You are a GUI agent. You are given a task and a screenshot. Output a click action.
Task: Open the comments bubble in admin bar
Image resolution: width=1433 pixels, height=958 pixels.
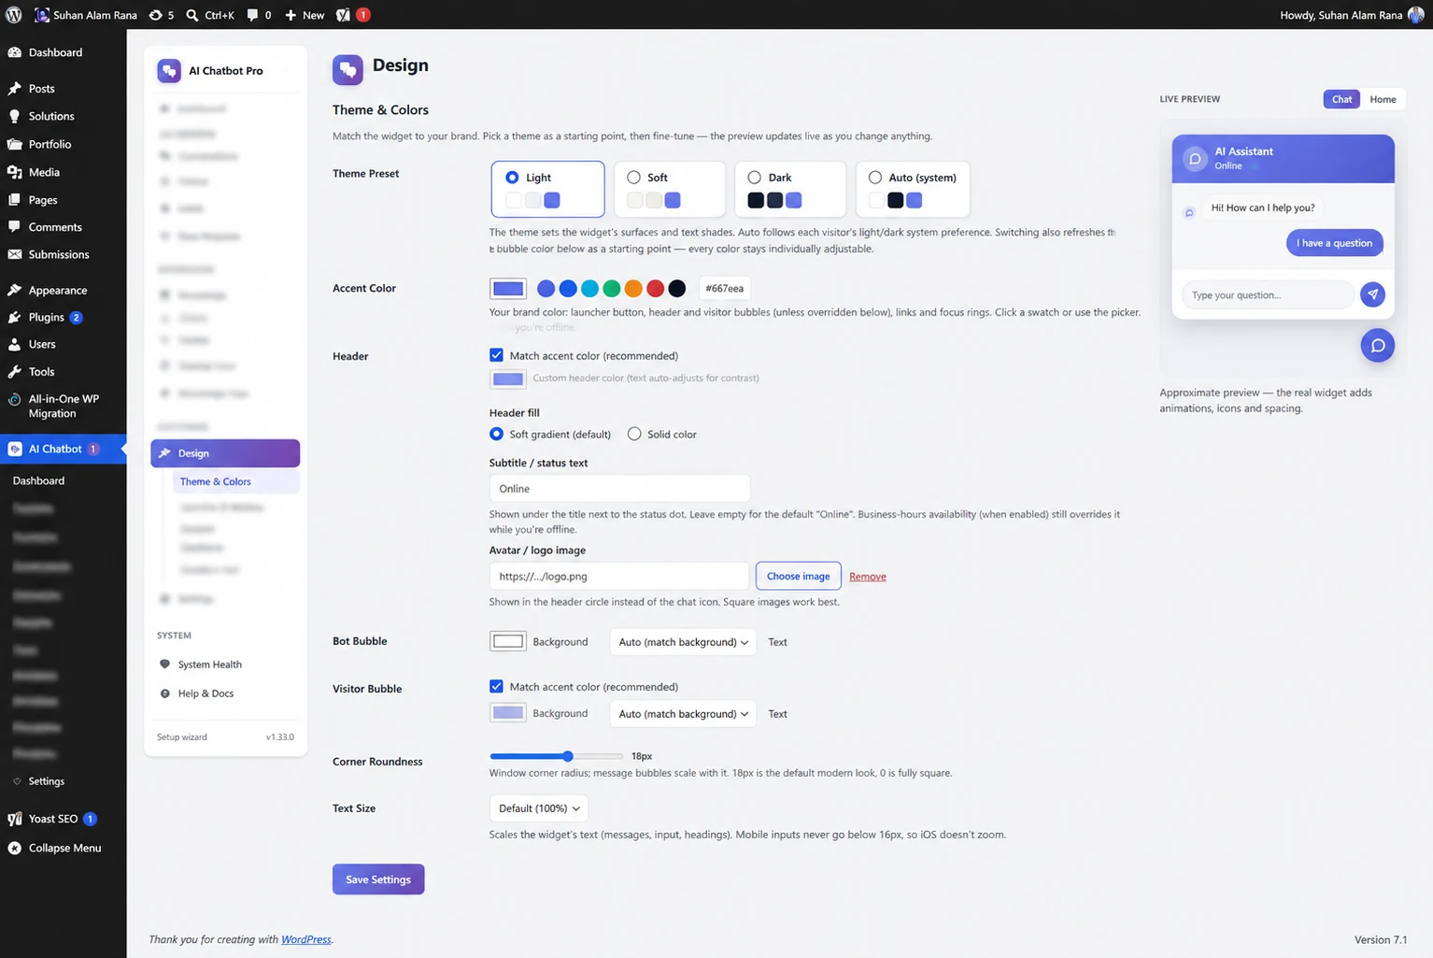coord(252,15)
